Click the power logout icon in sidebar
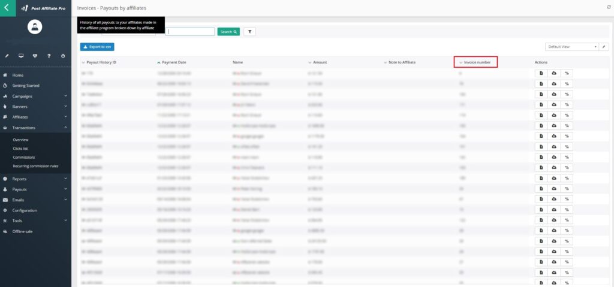This screenshot has width=614, height=287. (64, 56)
